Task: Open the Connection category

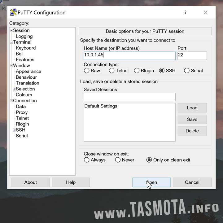Action: point(25,101)
